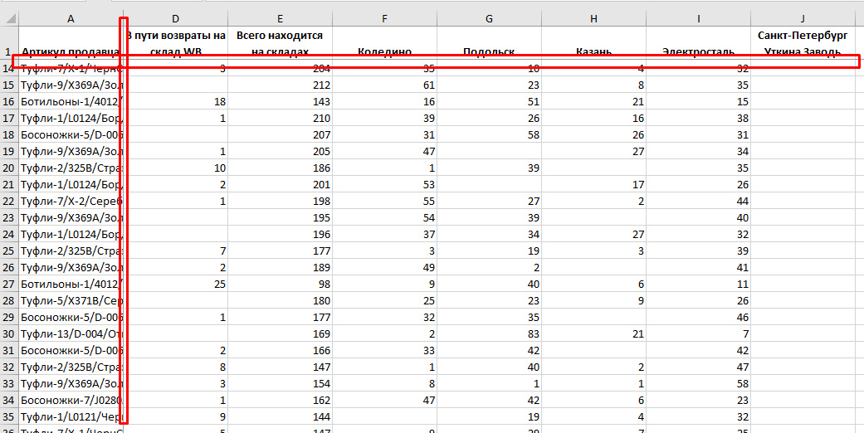The height and width of the screenshot is (433, 864).
Task: Select column D header
Action: 175,18
